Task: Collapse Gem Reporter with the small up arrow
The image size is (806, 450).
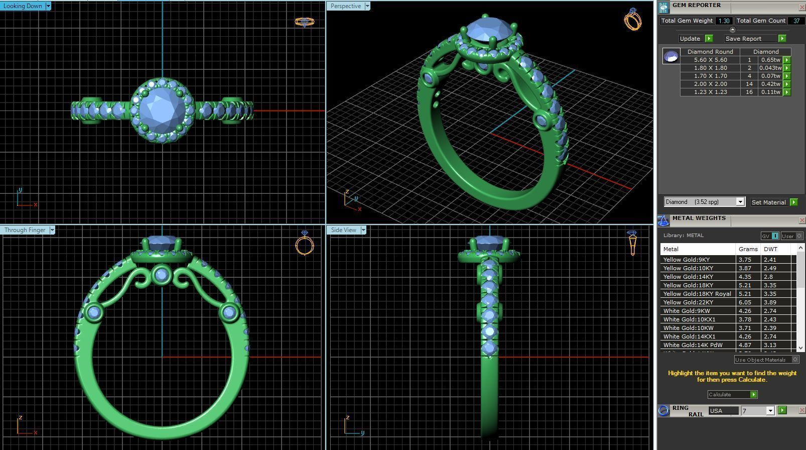Action: 732,30
